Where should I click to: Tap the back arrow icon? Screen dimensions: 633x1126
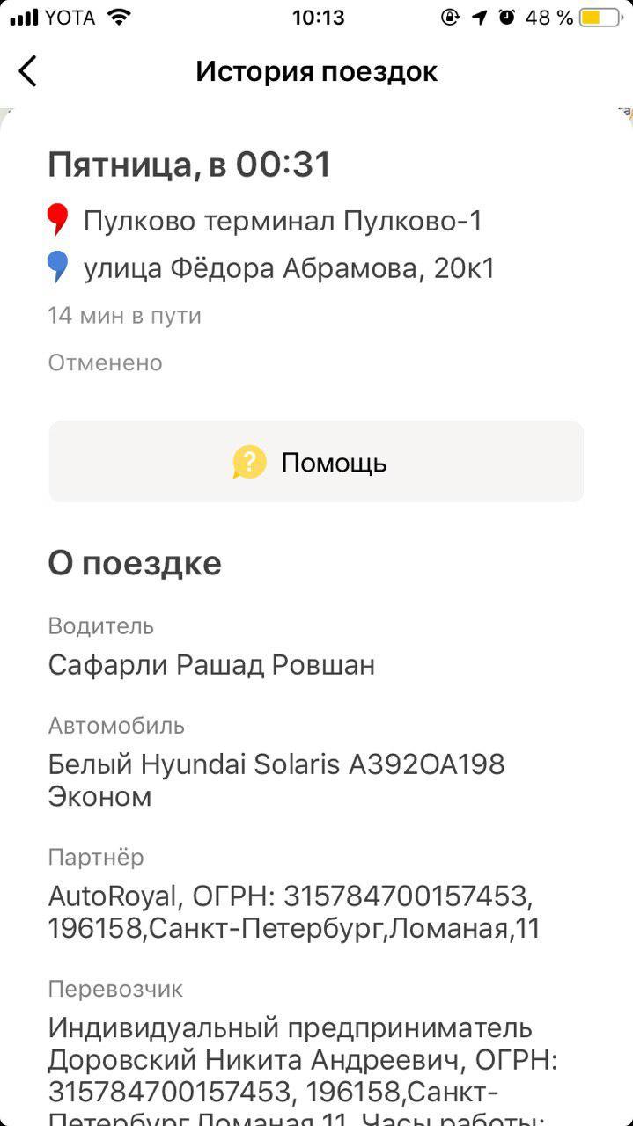28,71
